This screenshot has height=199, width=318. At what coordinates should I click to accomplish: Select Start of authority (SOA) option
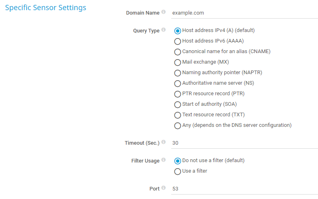pos(177,105)
